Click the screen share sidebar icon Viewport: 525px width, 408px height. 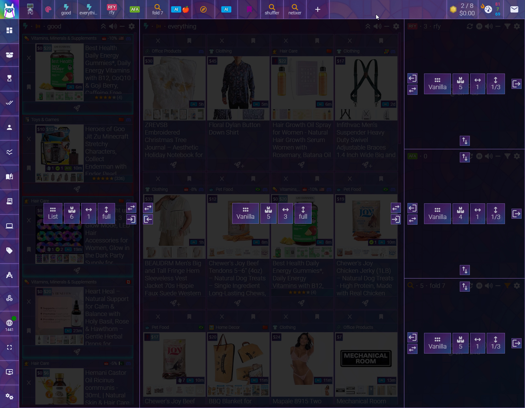[9, 372]
